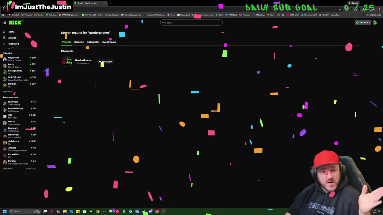The width and height of the screenshot is (383, 215).
Task: Expand Show More under Recommended
Action: point(7,169)
